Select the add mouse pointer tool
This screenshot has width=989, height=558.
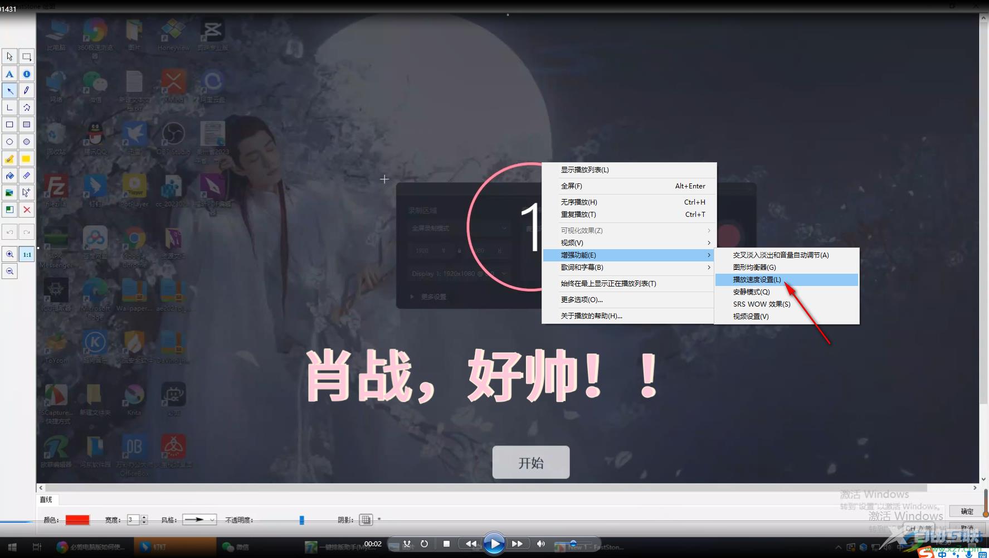click(26, 193)
